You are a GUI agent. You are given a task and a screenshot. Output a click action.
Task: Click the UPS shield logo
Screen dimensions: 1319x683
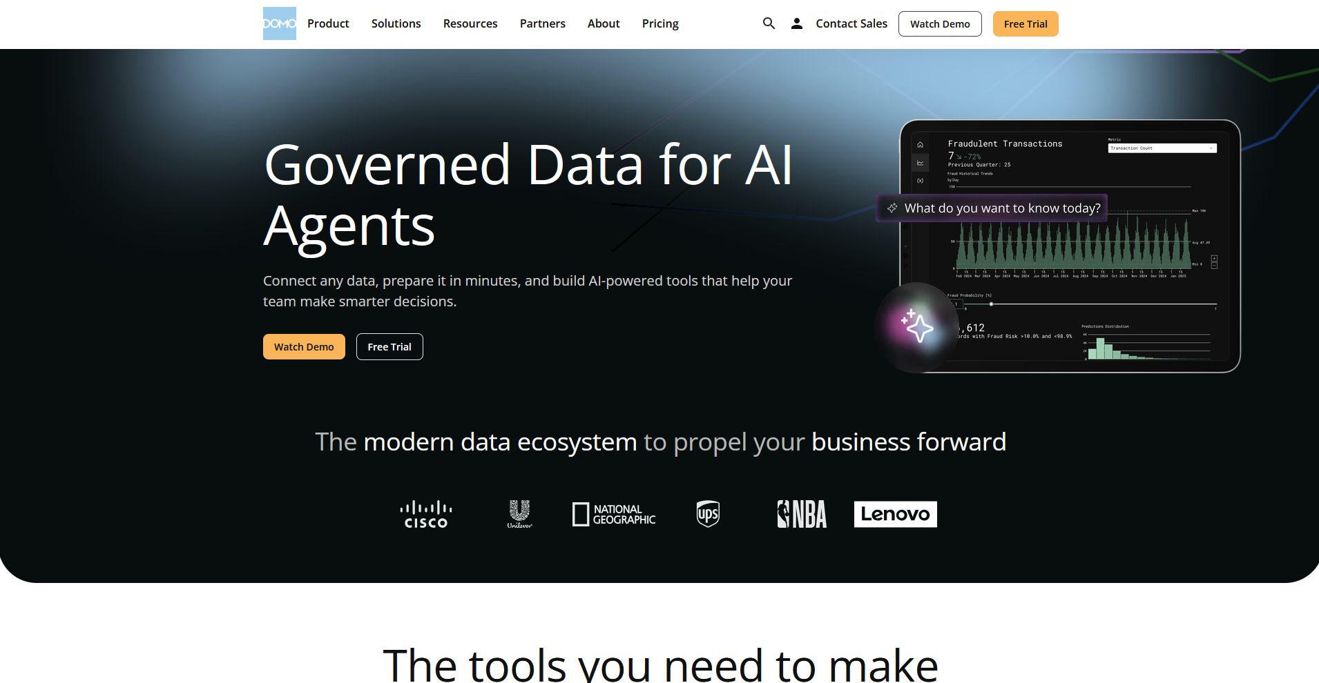pyautogui.click(x=708, y=514)
